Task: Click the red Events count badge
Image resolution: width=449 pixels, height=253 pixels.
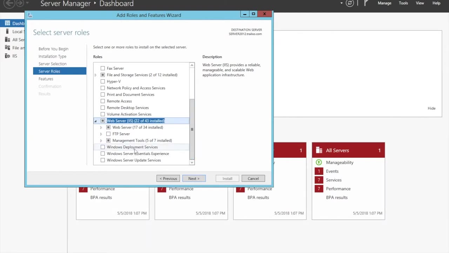Action: point(319,171)
